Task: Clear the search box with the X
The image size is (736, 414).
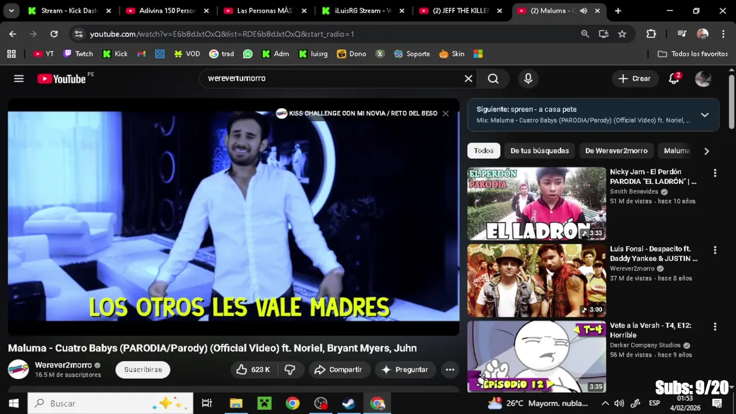Action: (x=469, y=79)
